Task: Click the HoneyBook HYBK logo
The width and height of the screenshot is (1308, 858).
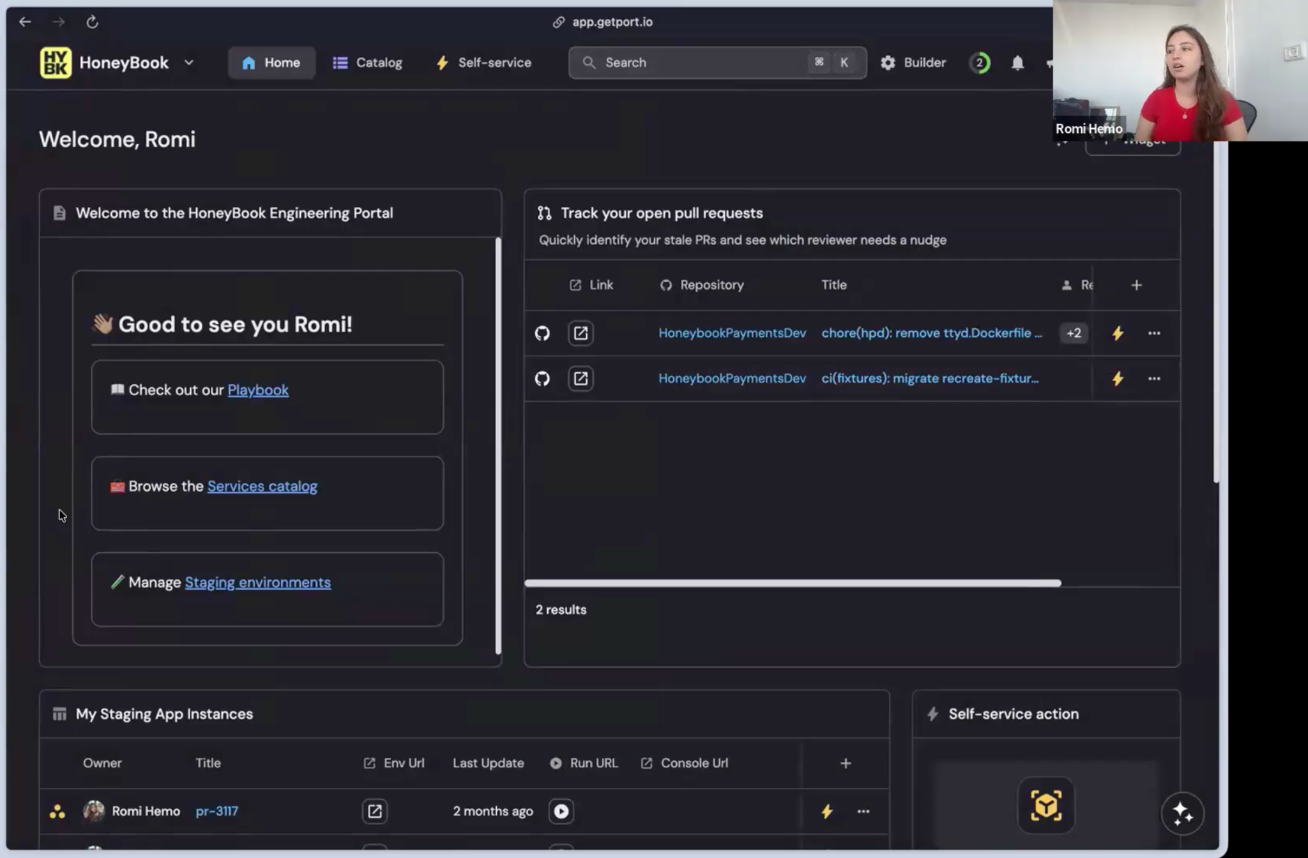Action: point(56,63)
